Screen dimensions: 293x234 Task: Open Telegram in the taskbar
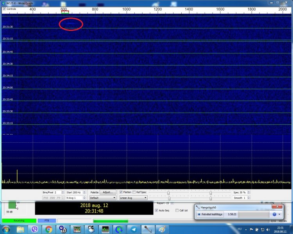(133, 229)
